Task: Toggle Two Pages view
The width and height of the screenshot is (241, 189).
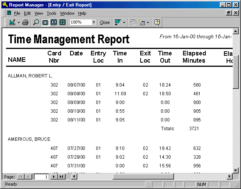Action: 54,22
